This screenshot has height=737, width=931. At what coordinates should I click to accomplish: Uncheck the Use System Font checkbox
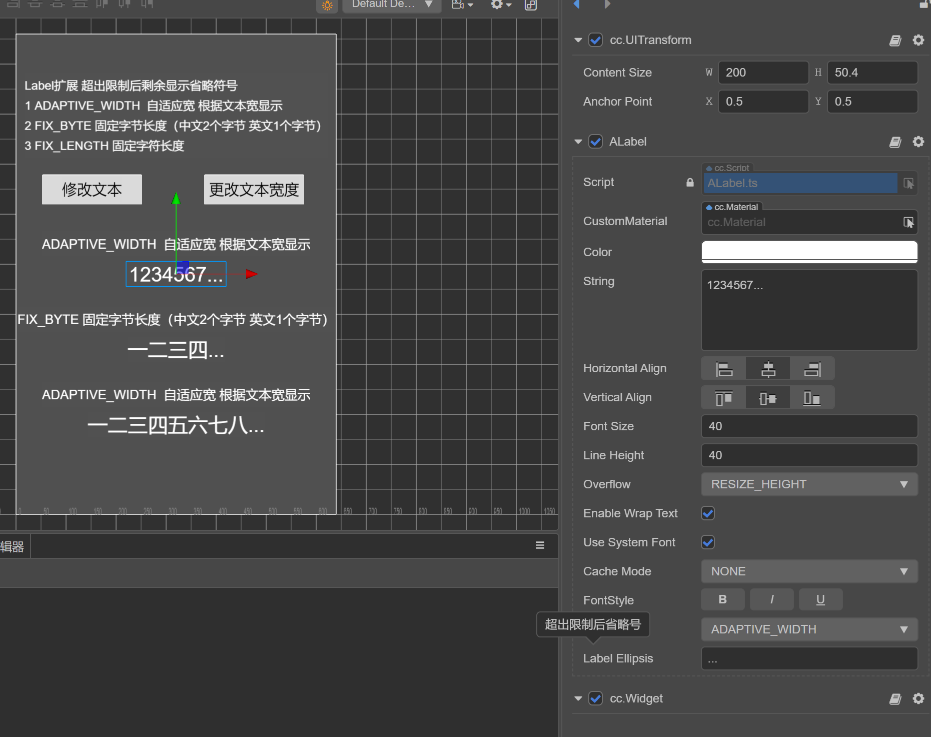[x=708, y=542]
